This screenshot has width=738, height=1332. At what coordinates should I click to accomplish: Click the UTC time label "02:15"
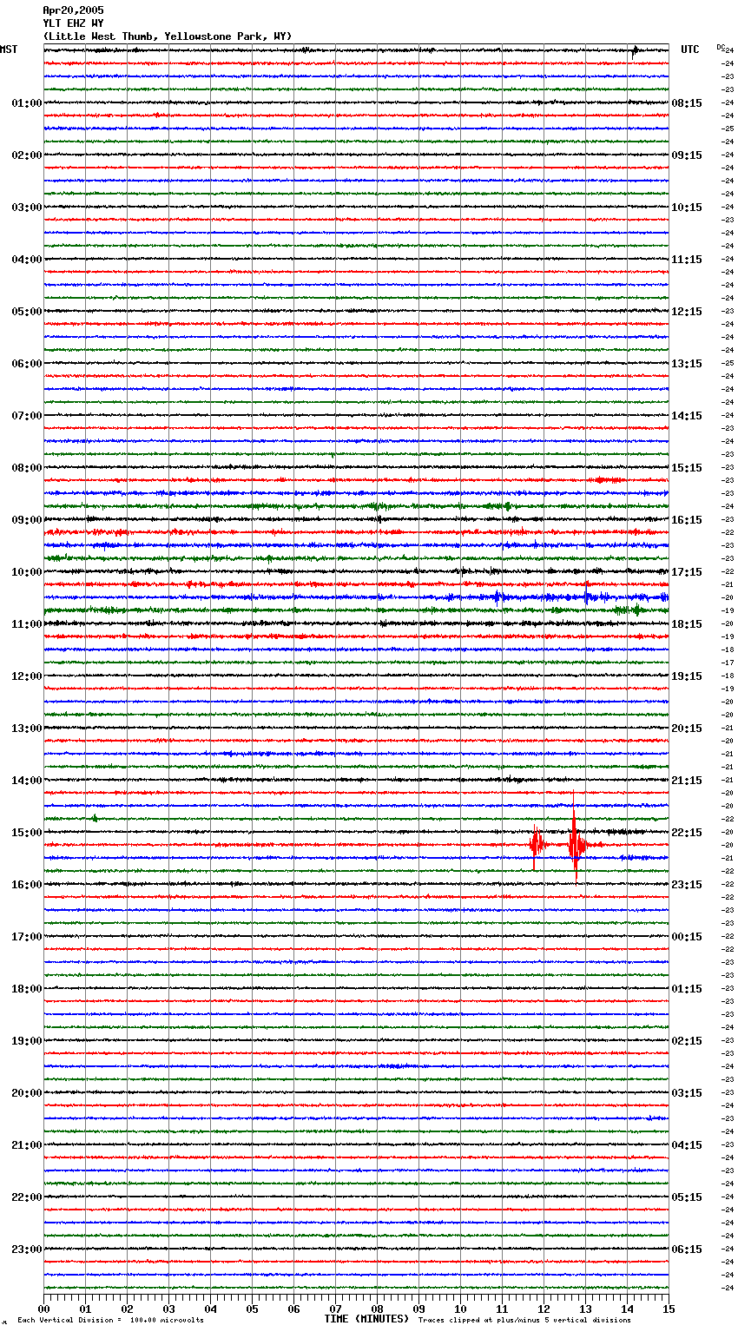[x=687, y=1041]
